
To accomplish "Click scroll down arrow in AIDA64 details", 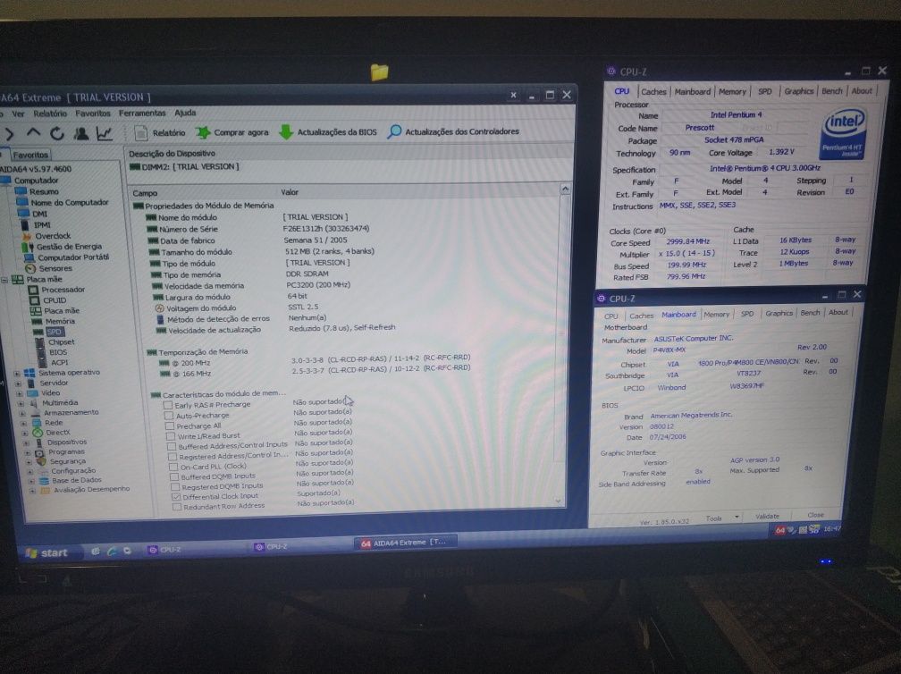I will 558,501.
